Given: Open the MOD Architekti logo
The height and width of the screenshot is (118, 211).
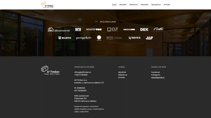Looking at the screenshot, I should pyautogui.click(x=114, y=38).
